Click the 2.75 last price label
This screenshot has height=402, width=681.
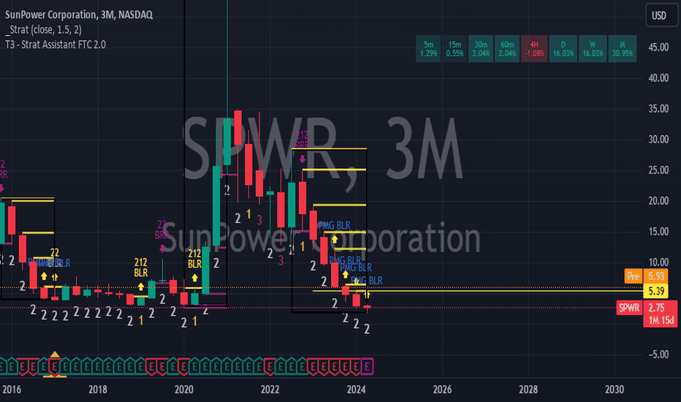pos(656,308)
